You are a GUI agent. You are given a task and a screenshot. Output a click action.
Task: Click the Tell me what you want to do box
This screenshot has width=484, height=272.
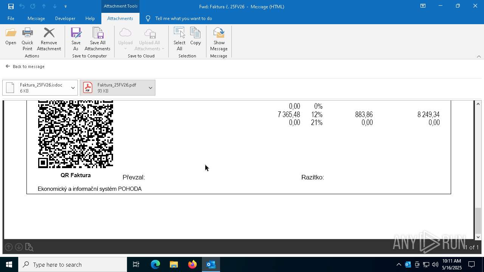click(183, 19)
